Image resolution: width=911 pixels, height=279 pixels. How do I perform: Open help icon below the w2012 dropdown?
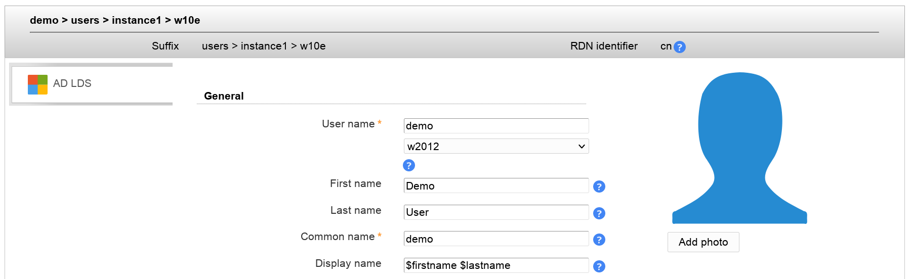click(x=409, y=165)
